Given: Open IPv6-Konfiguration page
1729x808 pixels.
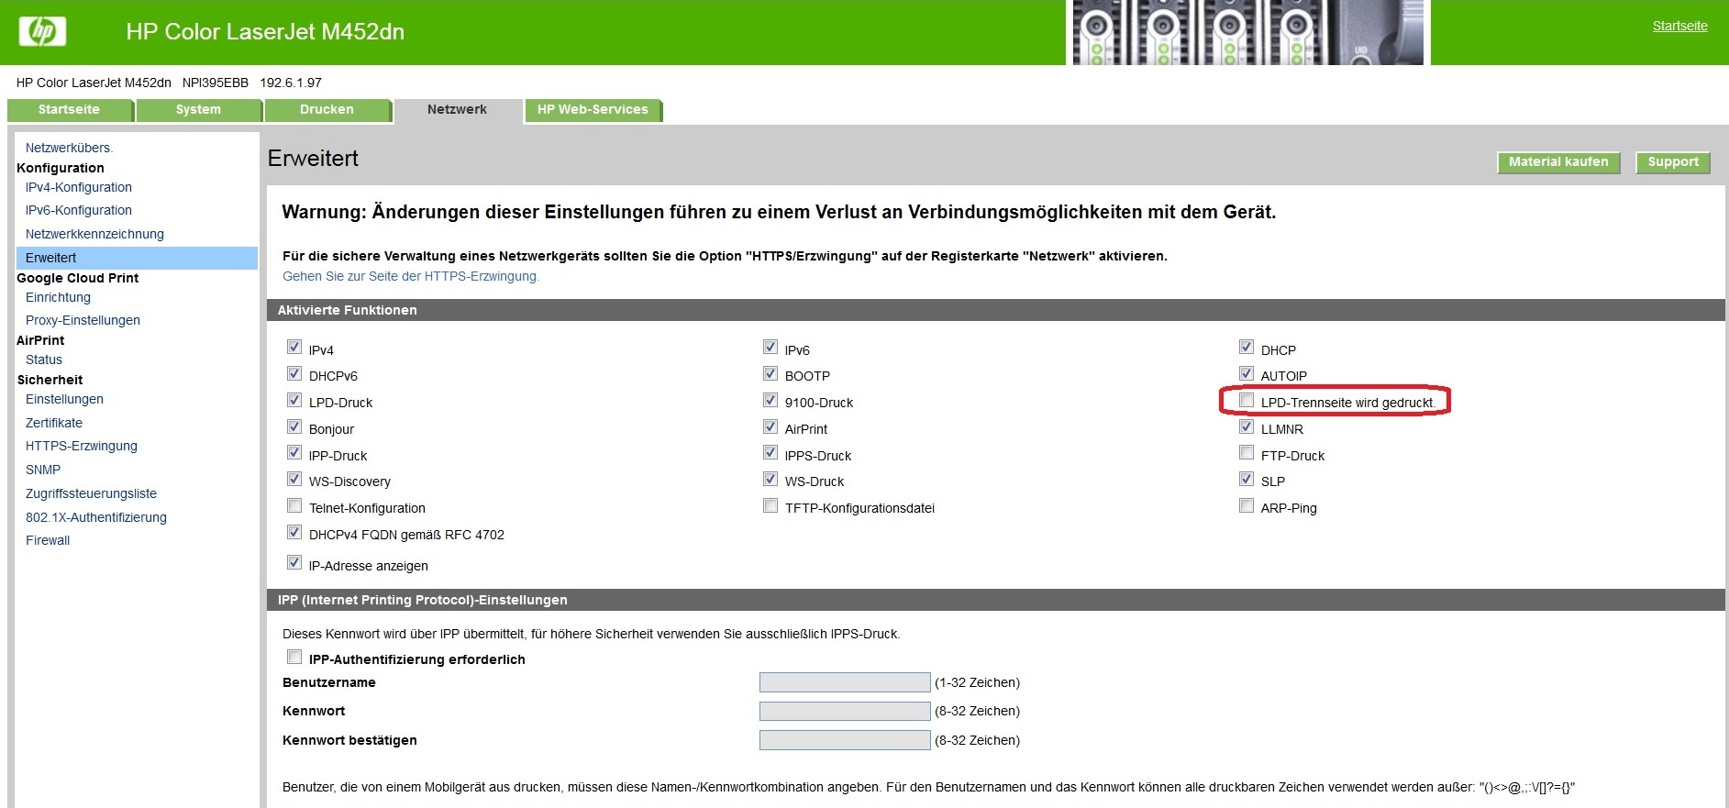Looking at the screenshot, I should click(x=79, y=210).
